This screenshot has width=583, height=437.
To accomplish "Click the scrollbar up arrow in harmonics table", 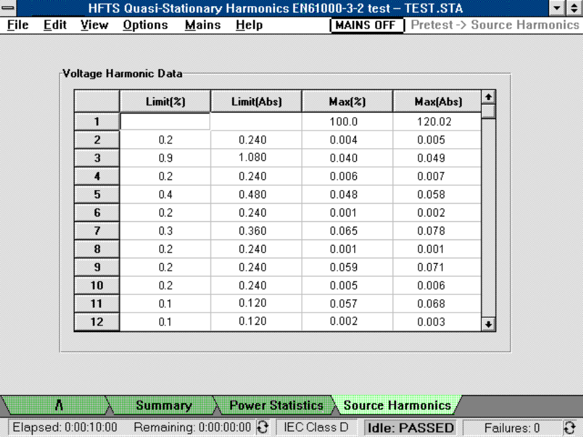I will click(488, 97).
